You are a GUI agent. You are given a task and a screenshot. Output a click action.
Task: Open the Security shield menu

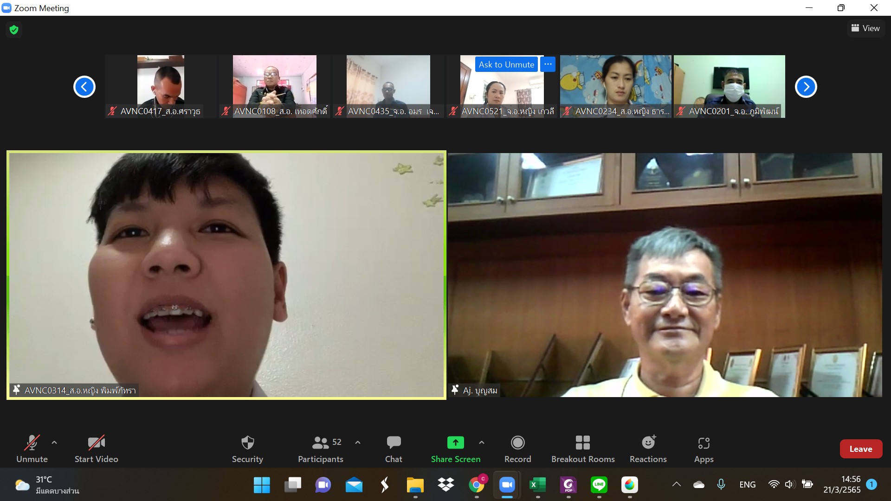point(247,449)
